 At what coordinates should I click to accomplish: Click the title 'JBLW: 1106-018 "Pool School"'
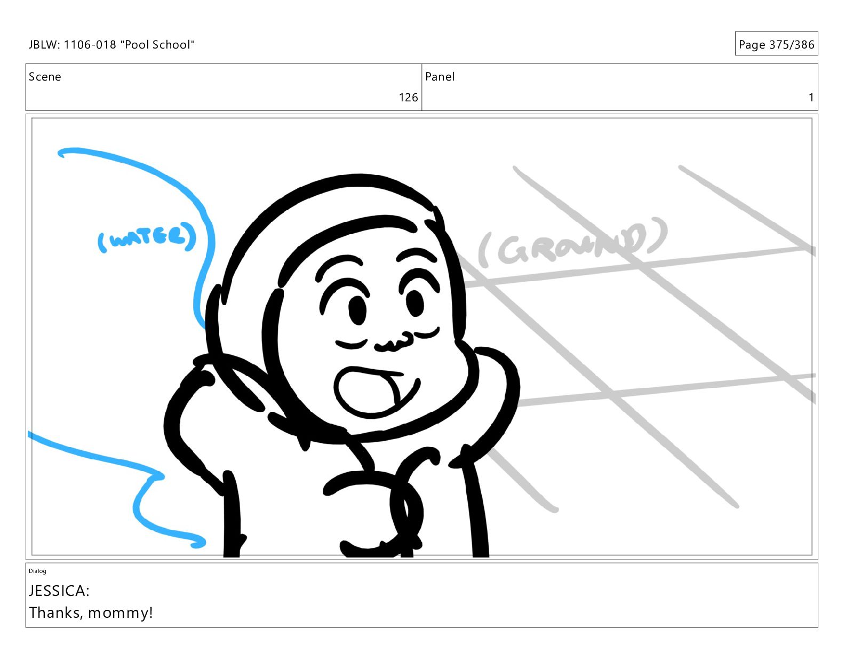pos(111,45)
